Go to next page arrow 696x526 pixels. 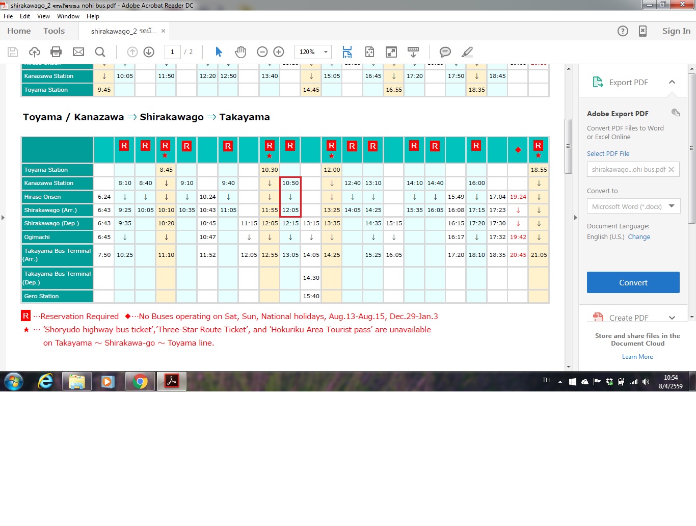pos(149,52)
